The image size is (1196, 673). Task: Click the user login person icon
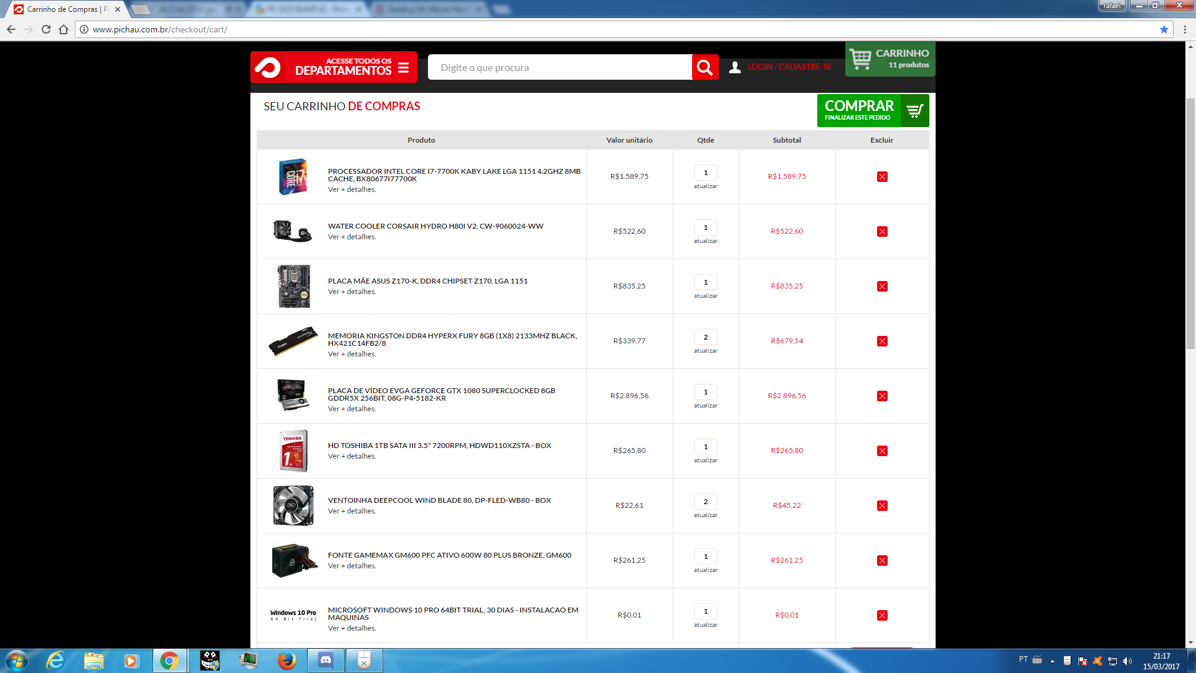pyautogui.click(x=735, y=67)
